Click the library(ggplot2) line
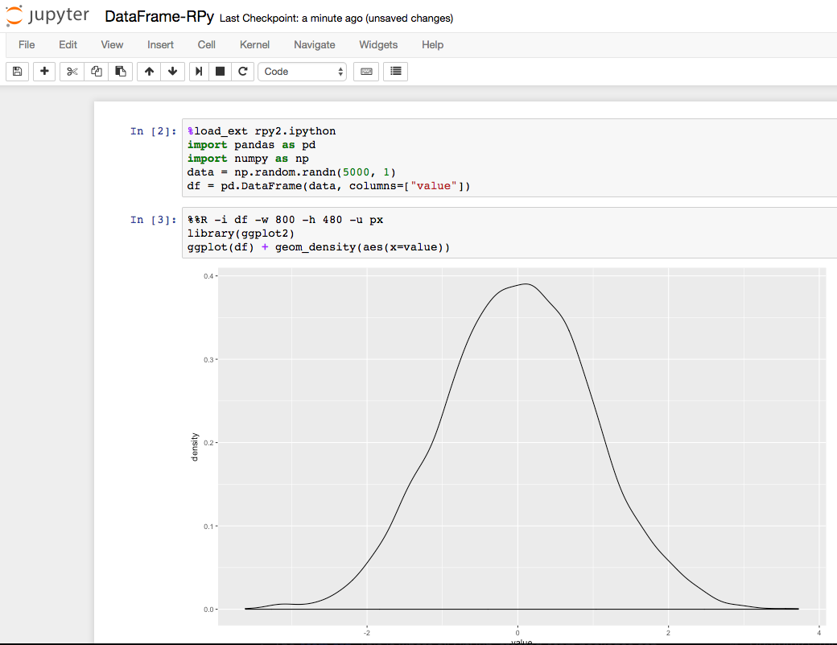 coord(241,234)
